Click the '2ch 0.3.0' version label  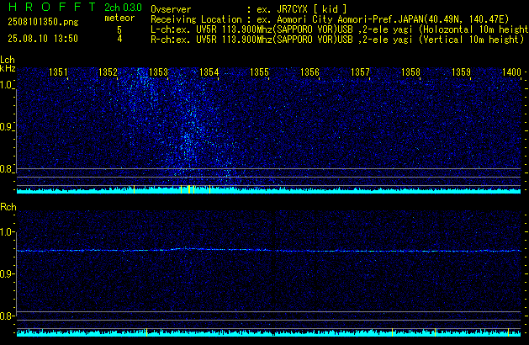123,8
